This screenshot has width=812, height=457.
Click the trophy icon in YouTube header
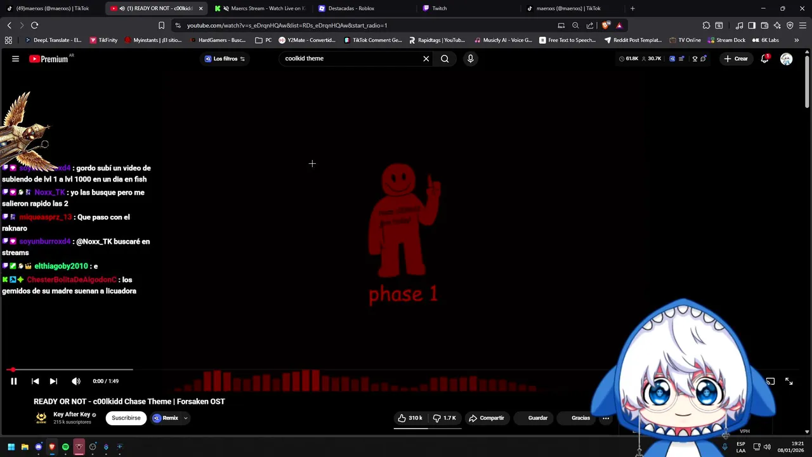(x=695, y=58)
